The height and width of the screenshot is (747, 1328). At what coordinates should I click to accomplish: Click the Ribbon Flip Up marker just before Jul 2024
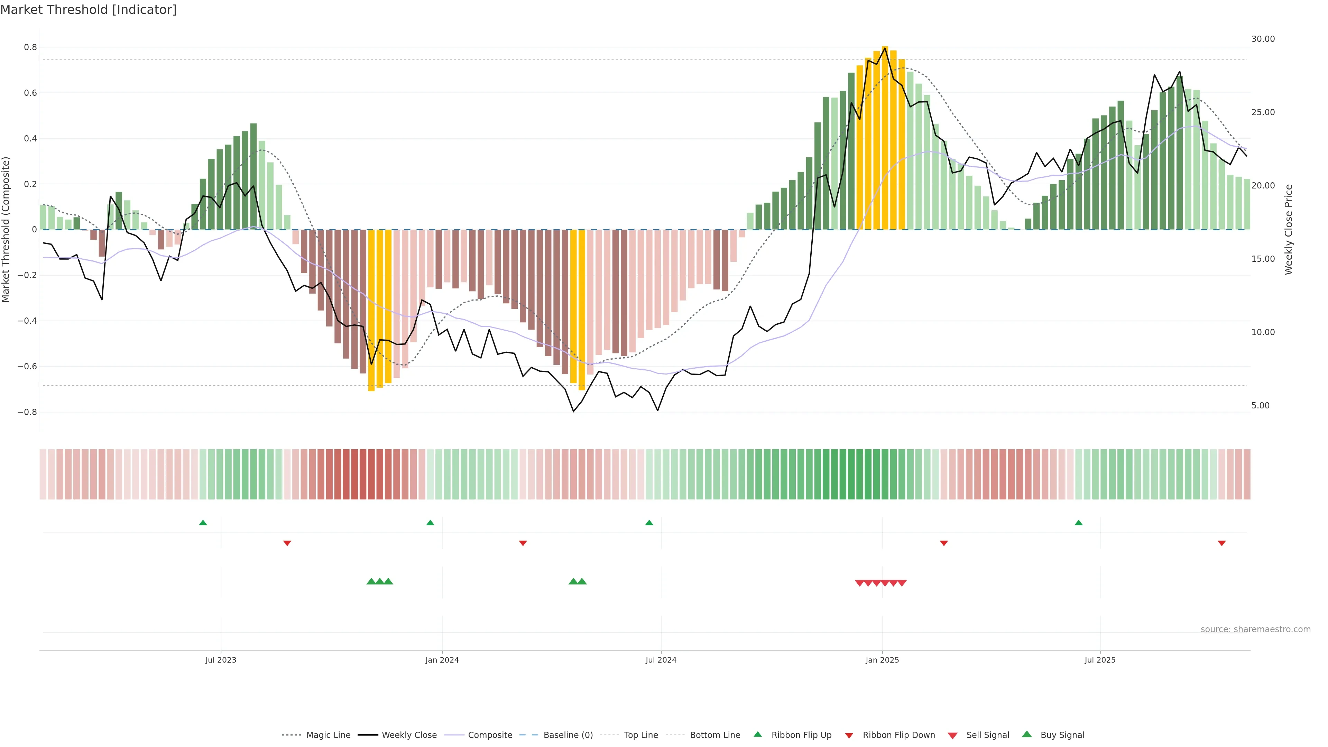649,523
